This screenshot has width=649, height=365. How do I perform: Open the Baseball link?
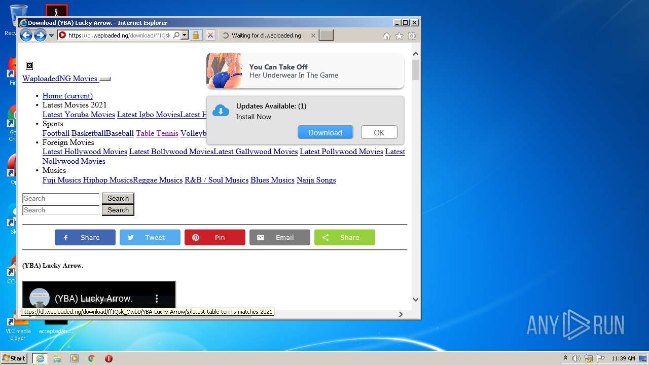120,133
